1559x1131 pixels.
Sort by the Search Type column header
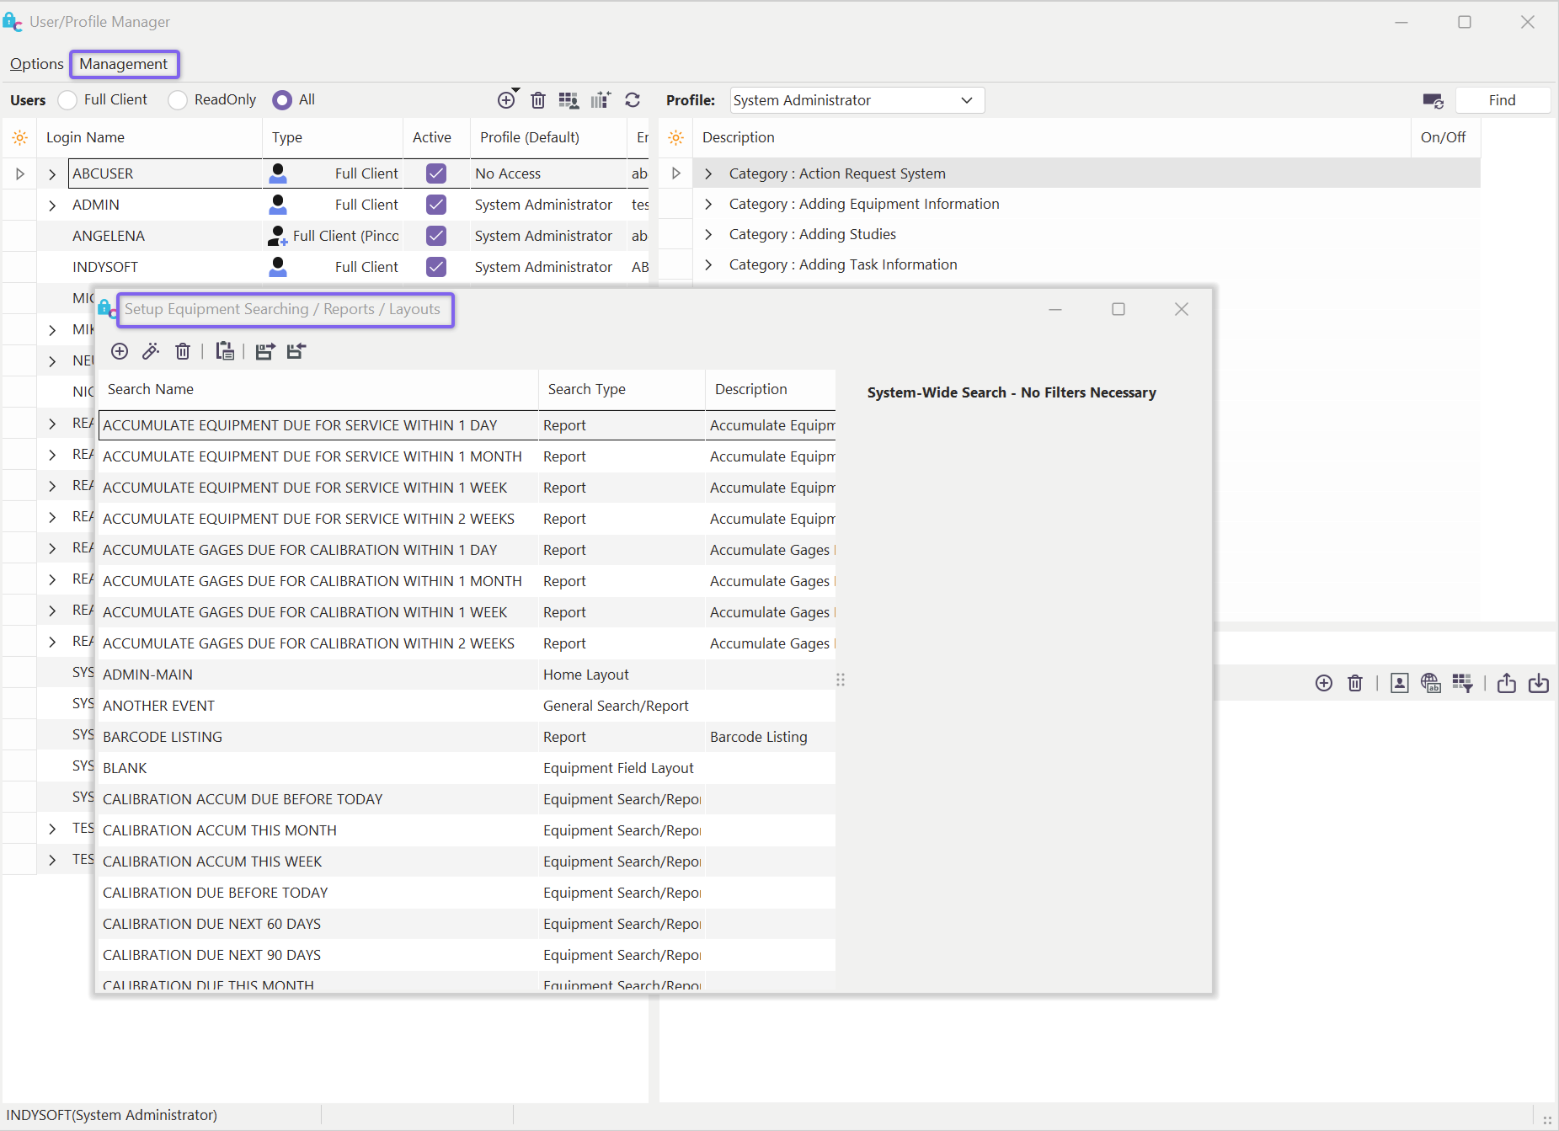pyautogui.click(x=587, y=389)
